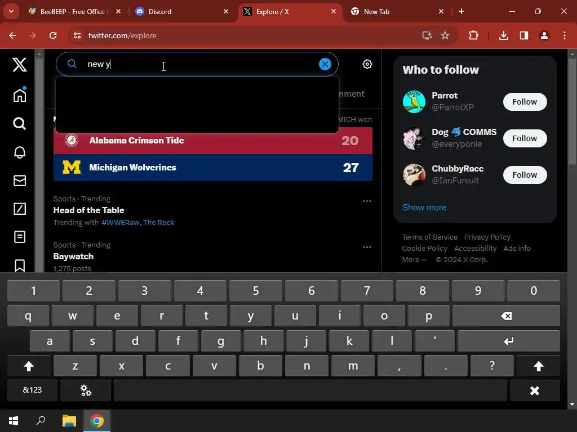Switch keyboard to &123 symbols layout
Screen dimensions: 577x432
32,390
